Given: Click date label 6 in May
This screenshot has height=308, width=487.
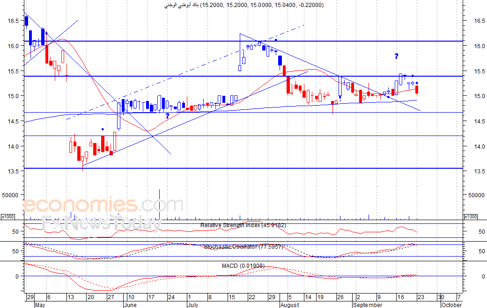Looking at the screenshot, I should [49, 297].
